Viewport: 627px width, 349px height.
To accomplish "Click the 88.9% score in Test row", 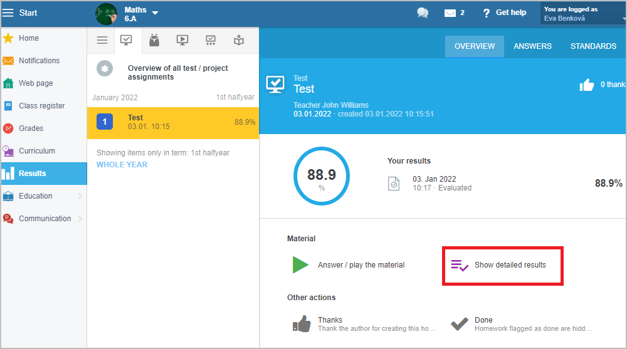I will tap(245, 122).
